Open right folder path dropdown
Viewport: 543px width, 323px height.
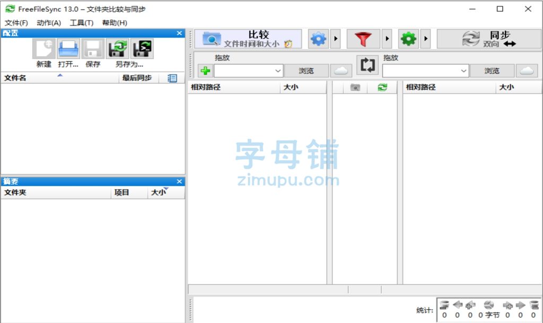click(x=463, y=71)
